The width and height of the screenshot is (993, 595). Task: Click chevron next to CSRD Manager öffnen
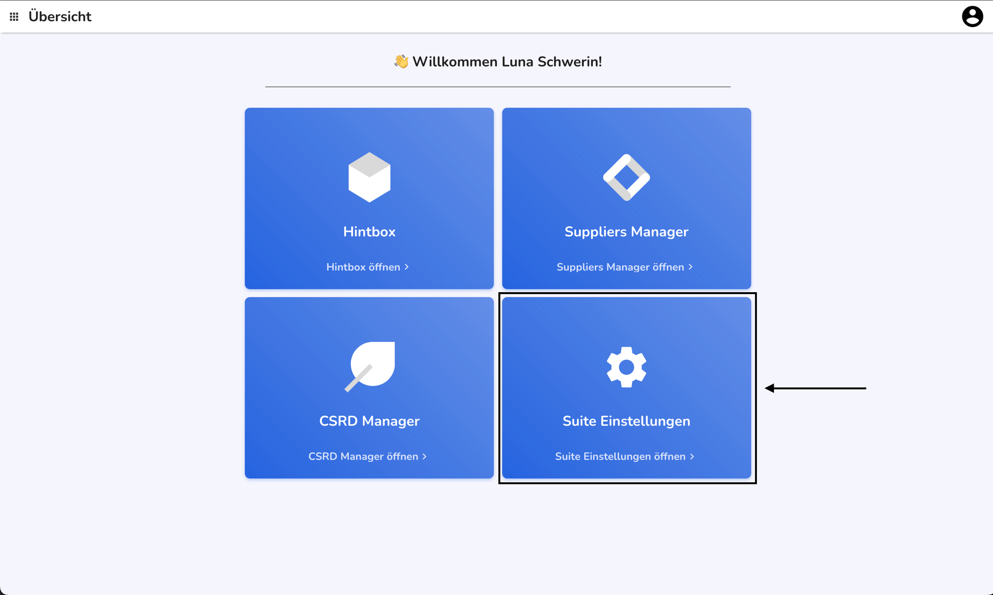424,456
